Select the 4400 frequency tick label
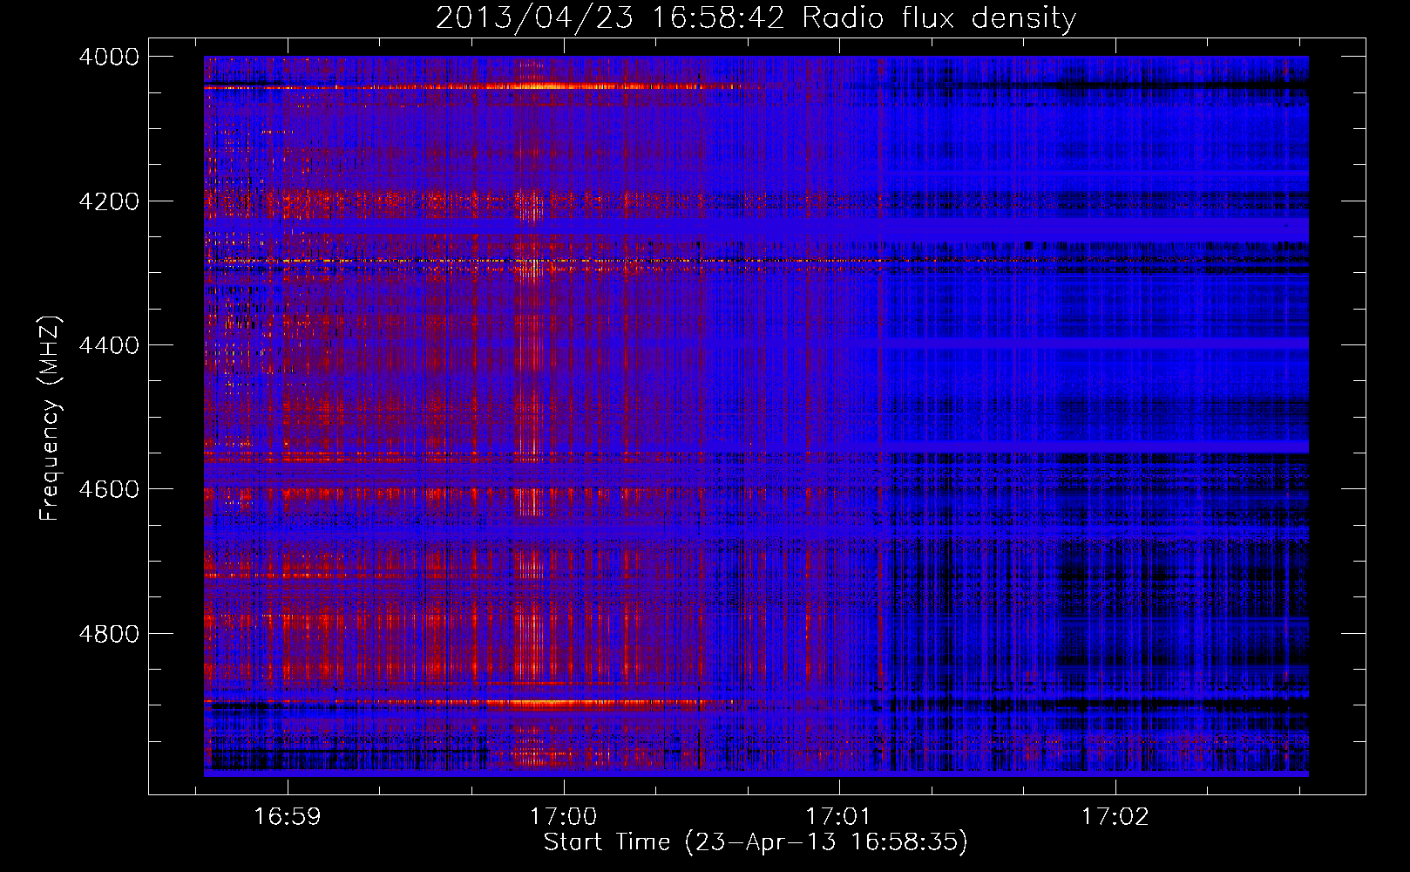 click(x=108, y=345)
